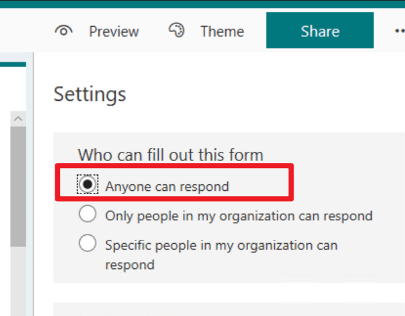405x316 pixels.
Task: Select the Specific people in my organization radio button
Action: 87,243
